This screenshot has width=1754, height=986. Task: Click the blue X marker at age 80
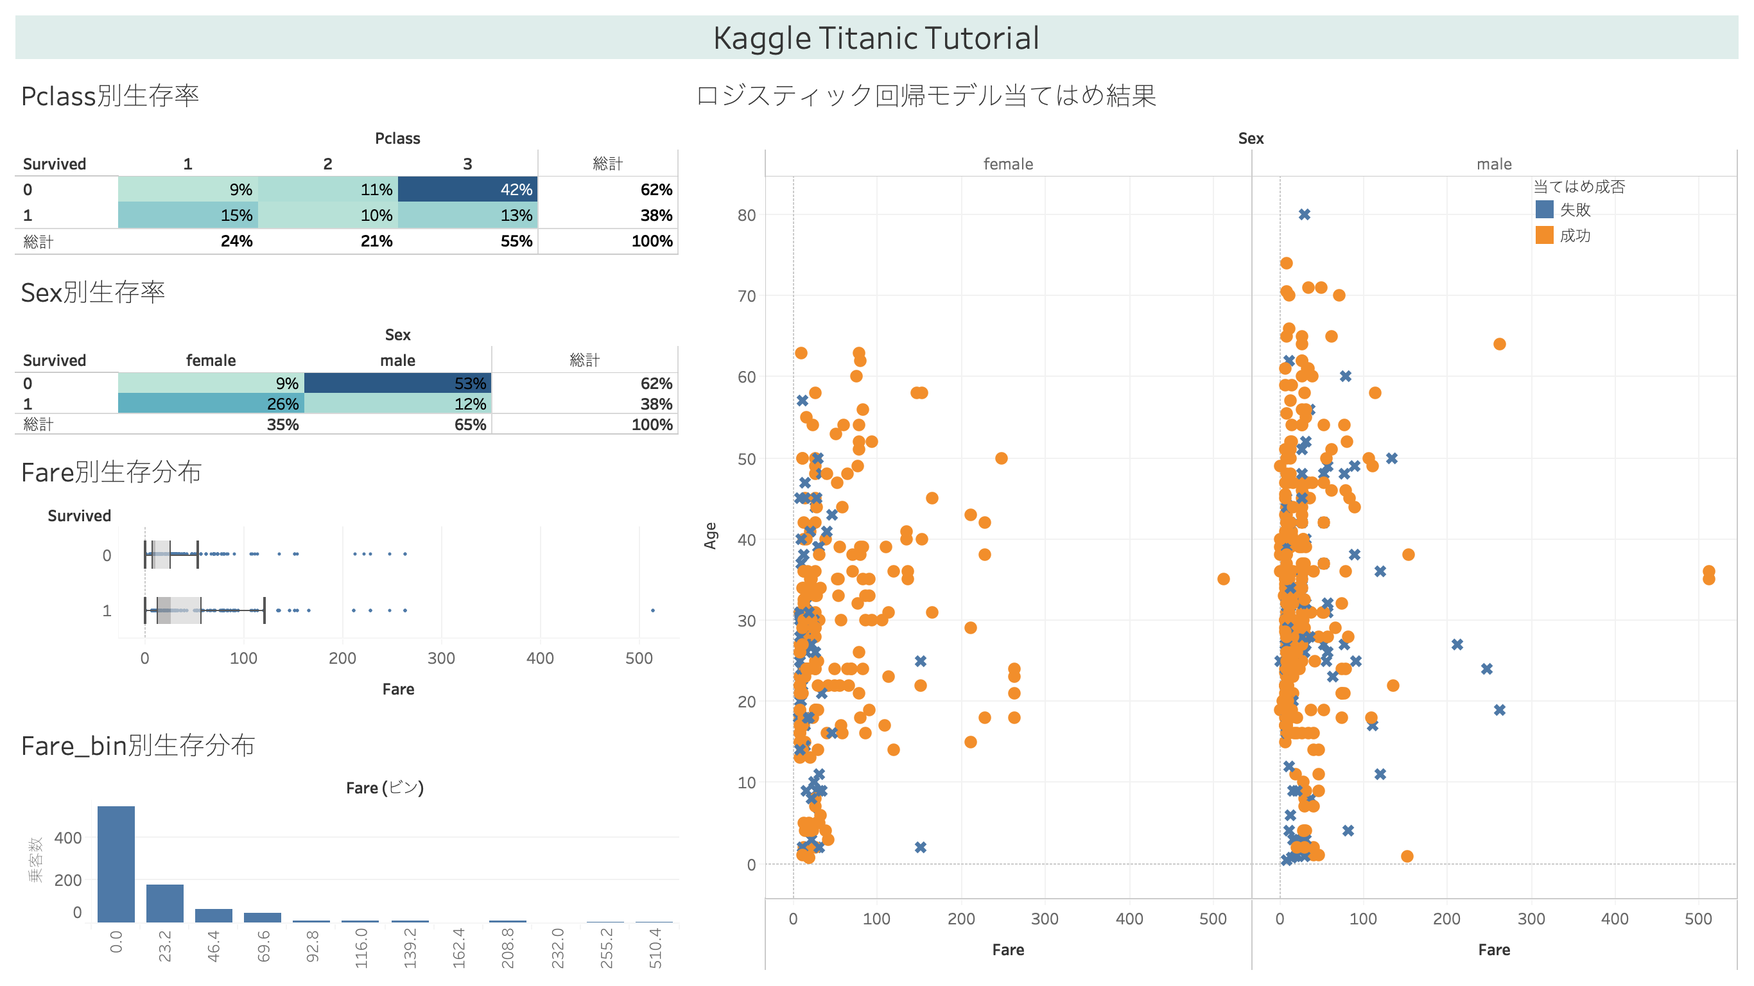(1304, 214)
